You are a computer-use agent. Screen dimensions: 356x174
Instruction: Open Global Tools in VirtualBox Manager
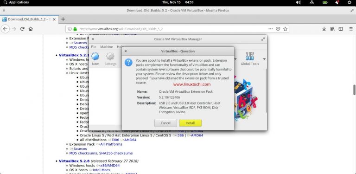coord(250,59)
